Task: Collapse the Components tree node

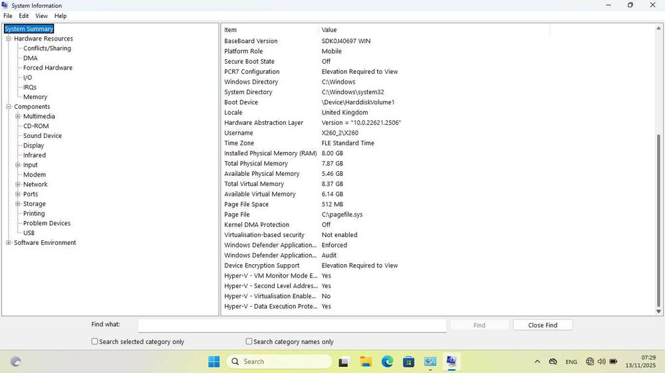Action: click(x=9, y=107)
